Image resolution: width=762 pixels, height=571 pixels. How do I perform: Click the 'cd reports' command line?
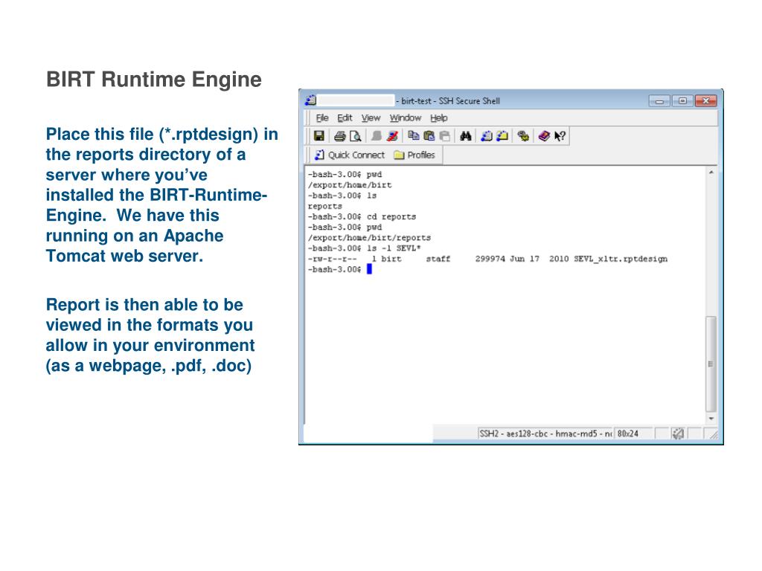point(362,216)
